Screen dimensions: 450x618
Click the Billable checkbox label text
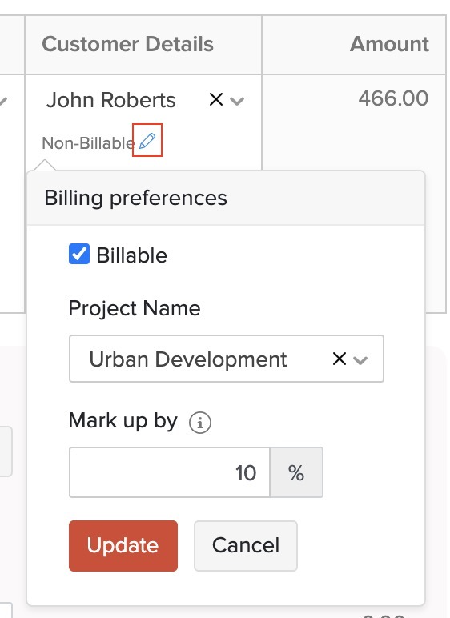pos(132,255)
